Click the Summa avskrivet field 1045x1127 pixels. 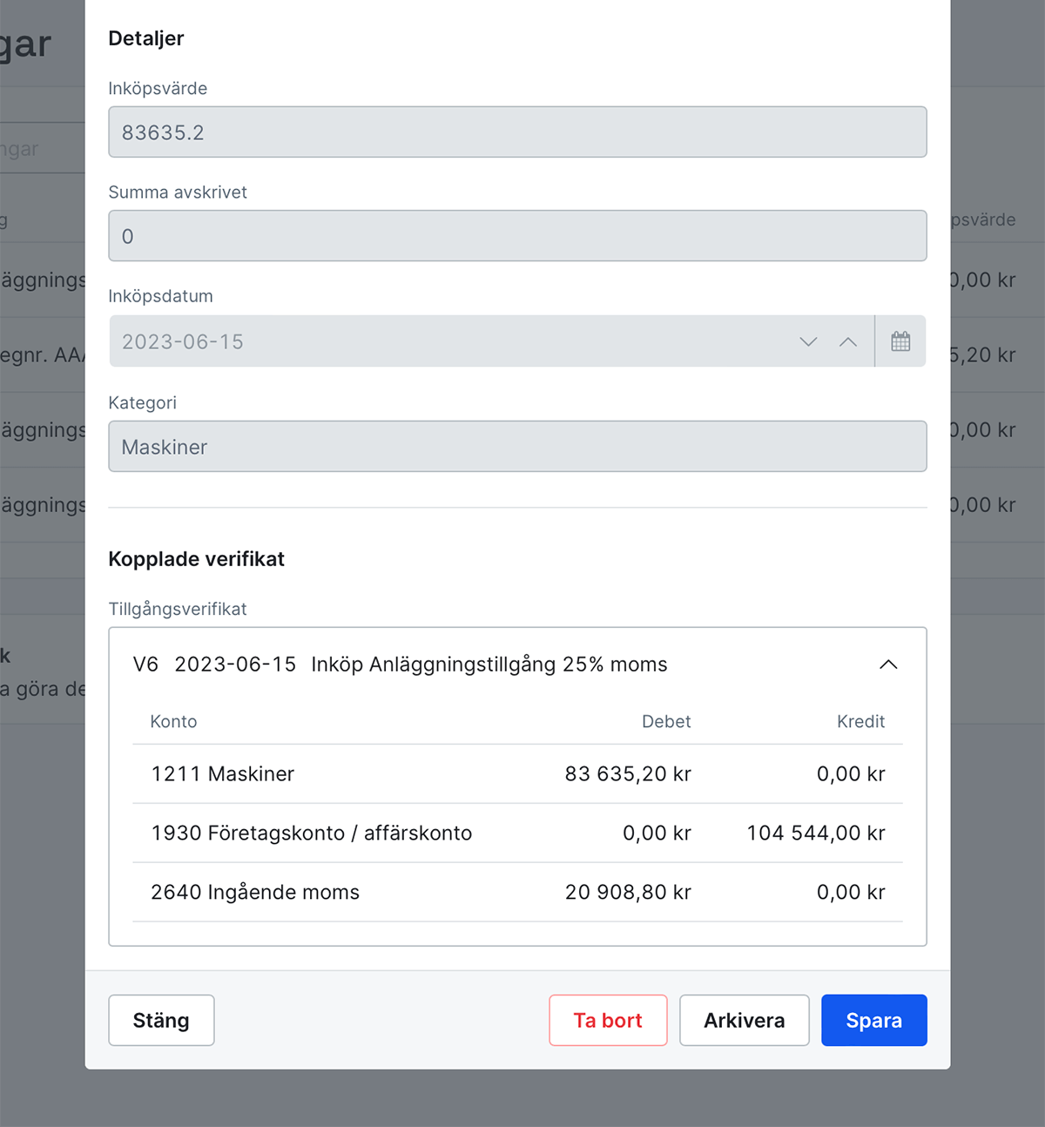point(517,235)
